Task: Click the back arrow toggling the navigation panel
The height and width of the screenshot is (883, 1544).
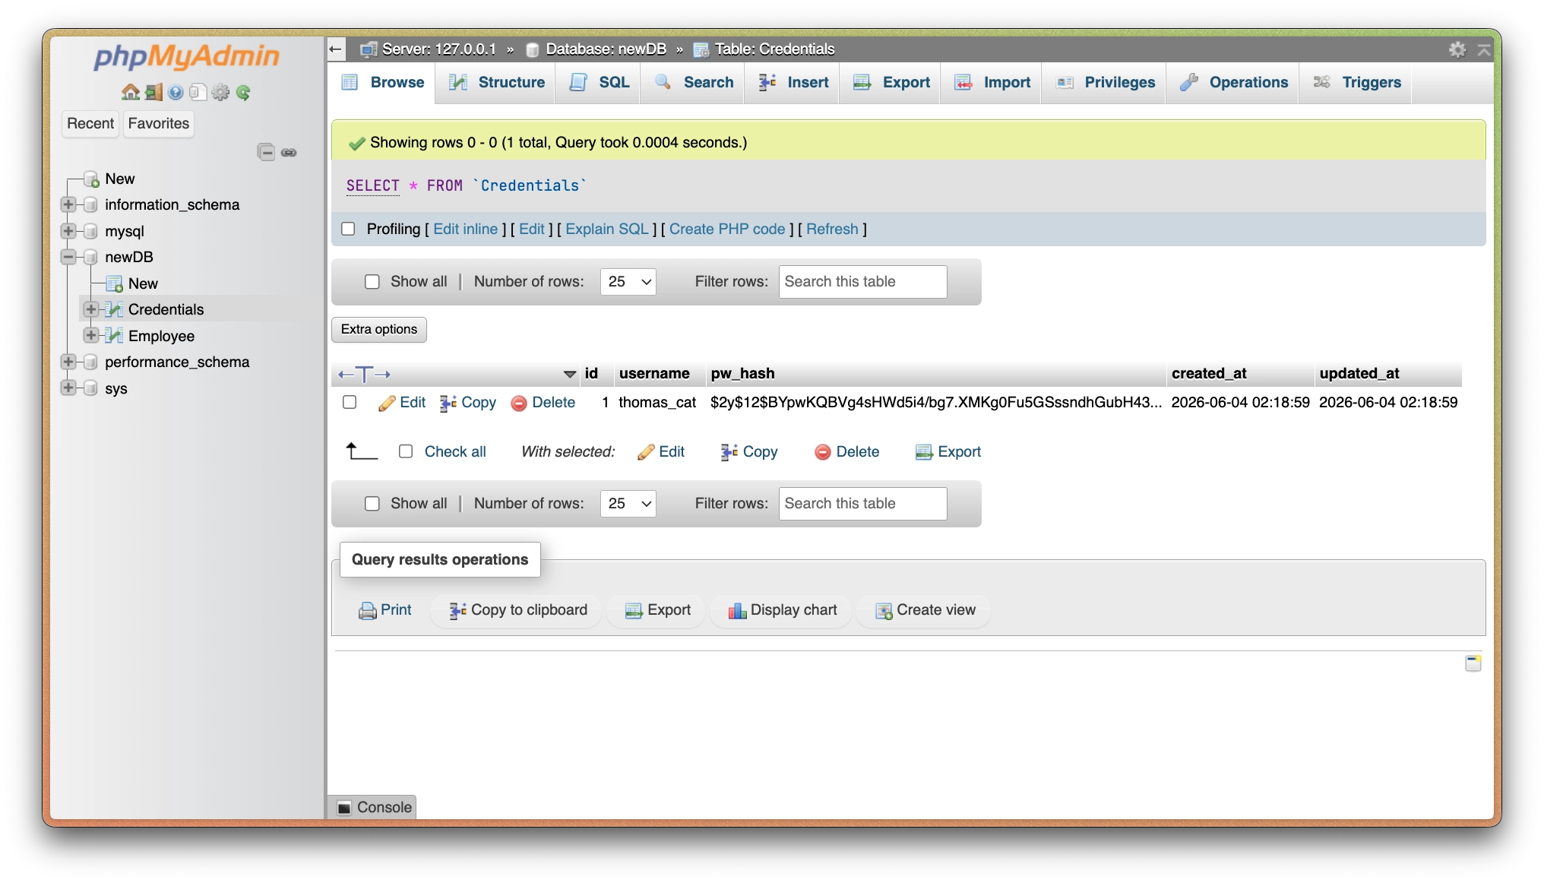Action: (x=335, y=49)
